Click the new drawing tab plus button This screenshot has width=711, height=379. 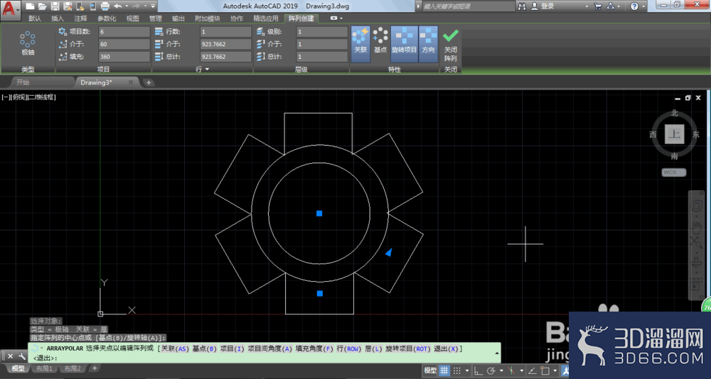149,82
